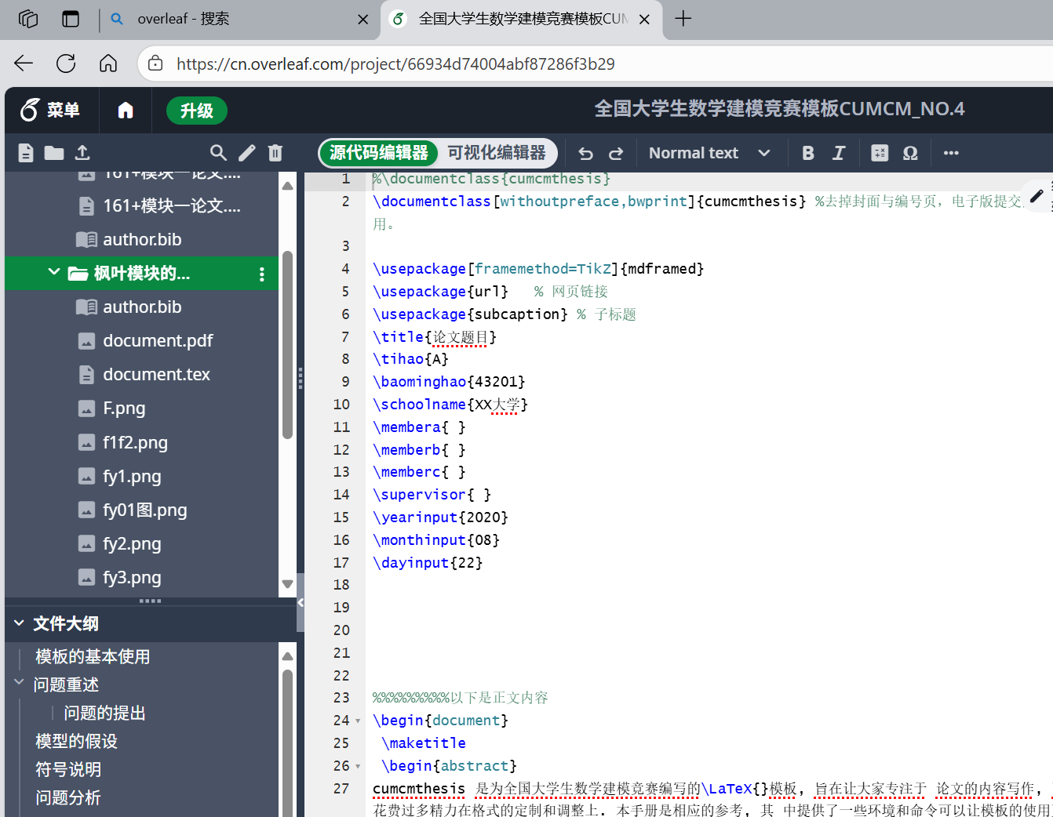
Task: Go to browser home page
Action: coord(108,64)
